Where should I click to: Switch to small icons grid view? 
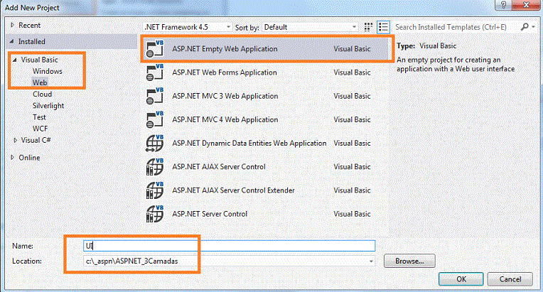[x=368, y=27]
